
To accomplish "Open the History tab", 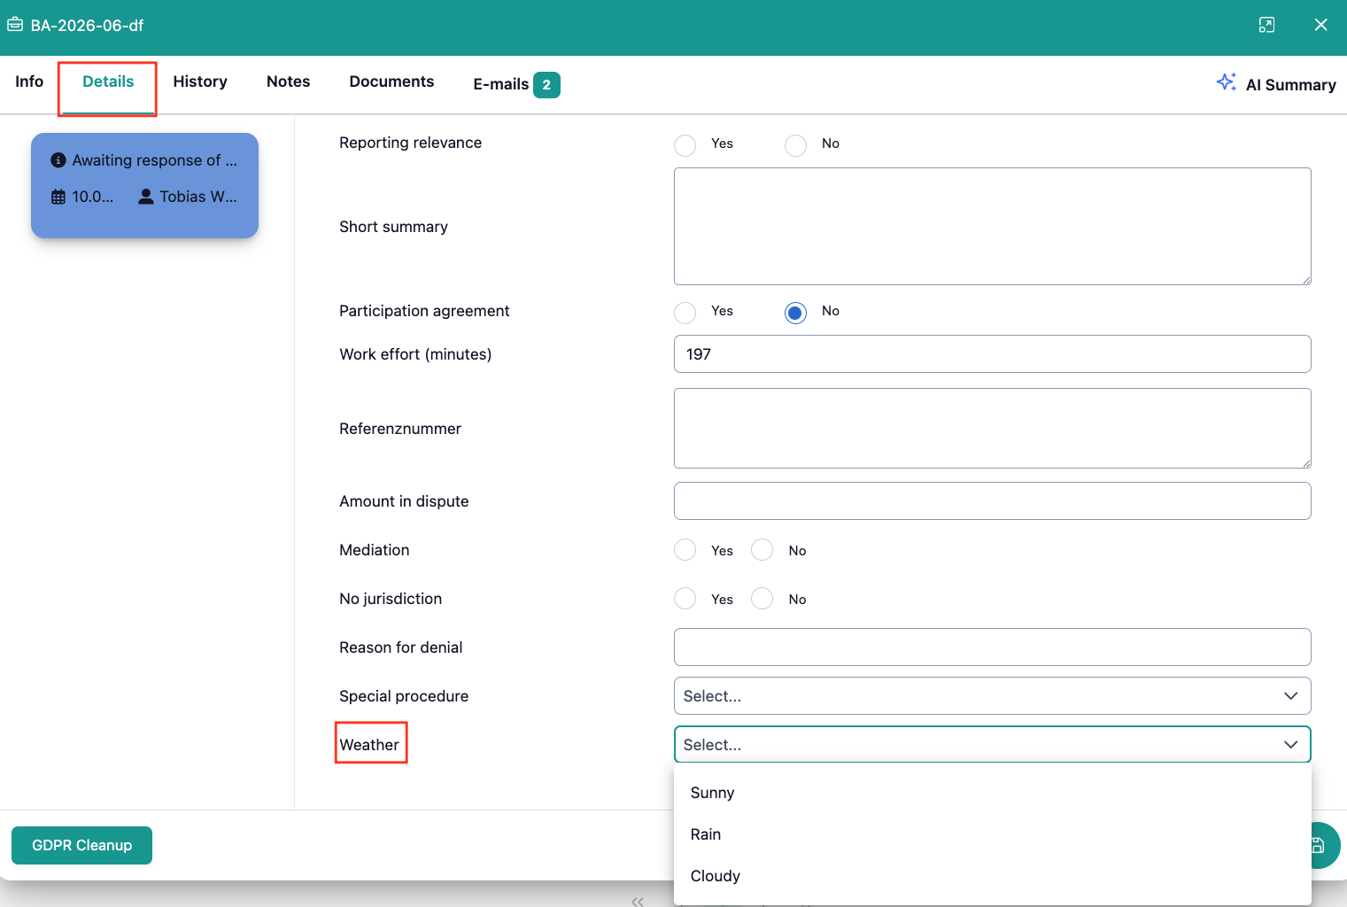I will point(200,81).
